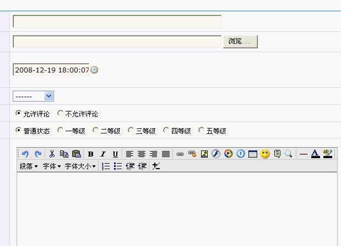
Task: Open the 字体 font dropdown
Action: click(x=52, y=166)
